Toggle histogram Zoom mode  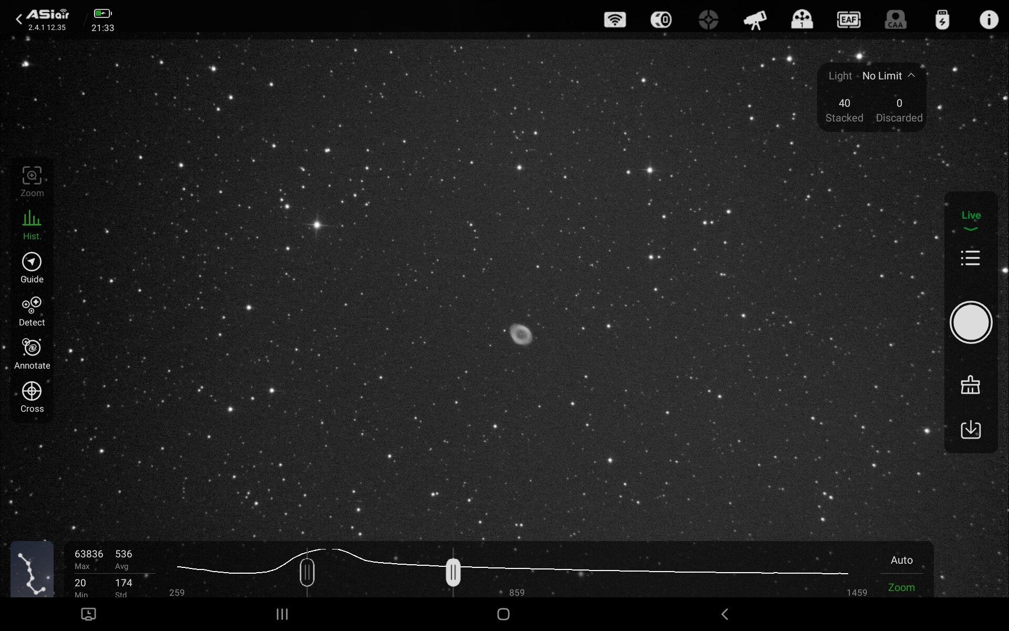(x=901, y=587)
